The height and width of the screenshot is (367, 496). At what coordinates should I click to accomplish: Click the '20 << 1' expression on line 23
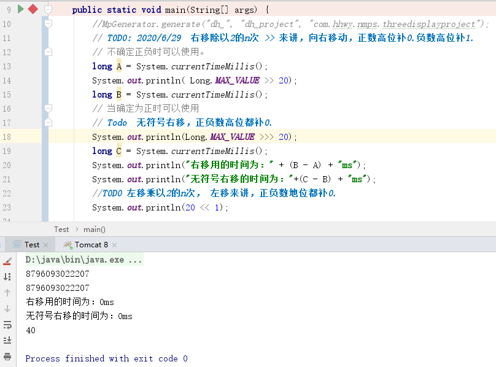202,207
